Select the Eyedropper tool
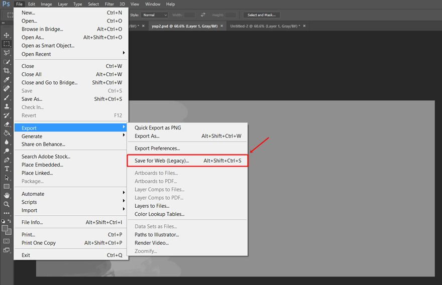 7,80
